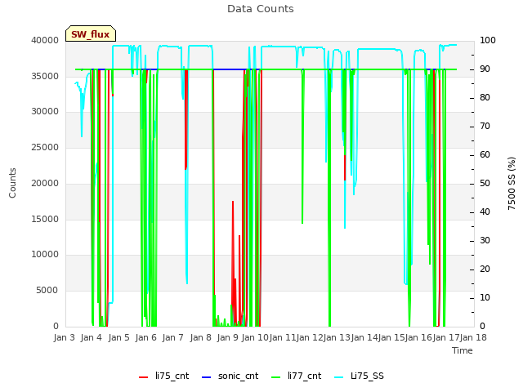Click the 15000 tick label on Counts axis
This screenshot has height=392, width=523.
[45, 219]
